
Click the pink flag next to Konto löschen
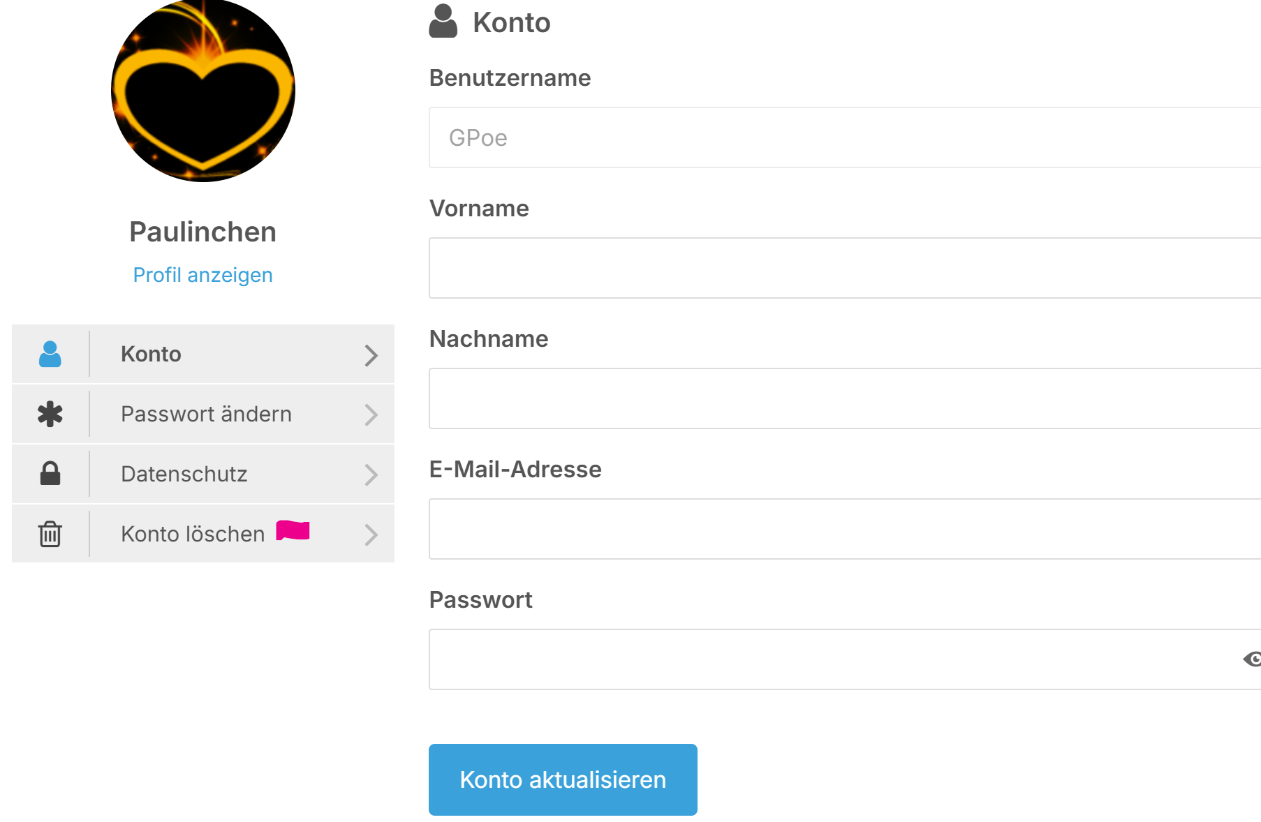tap(293, 531)
